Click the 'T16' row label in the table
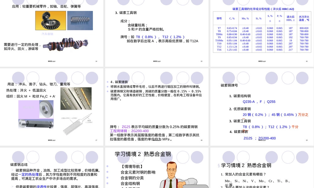314x188 pixels. pos(219,50)
